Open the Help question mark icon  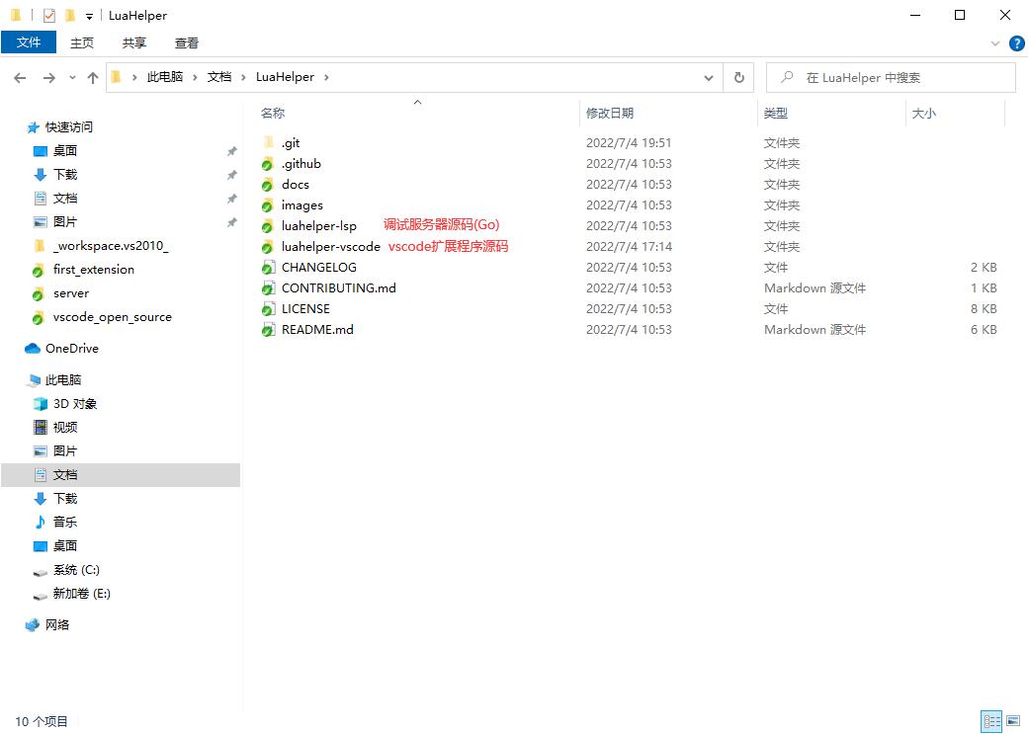coord(1016,43)
